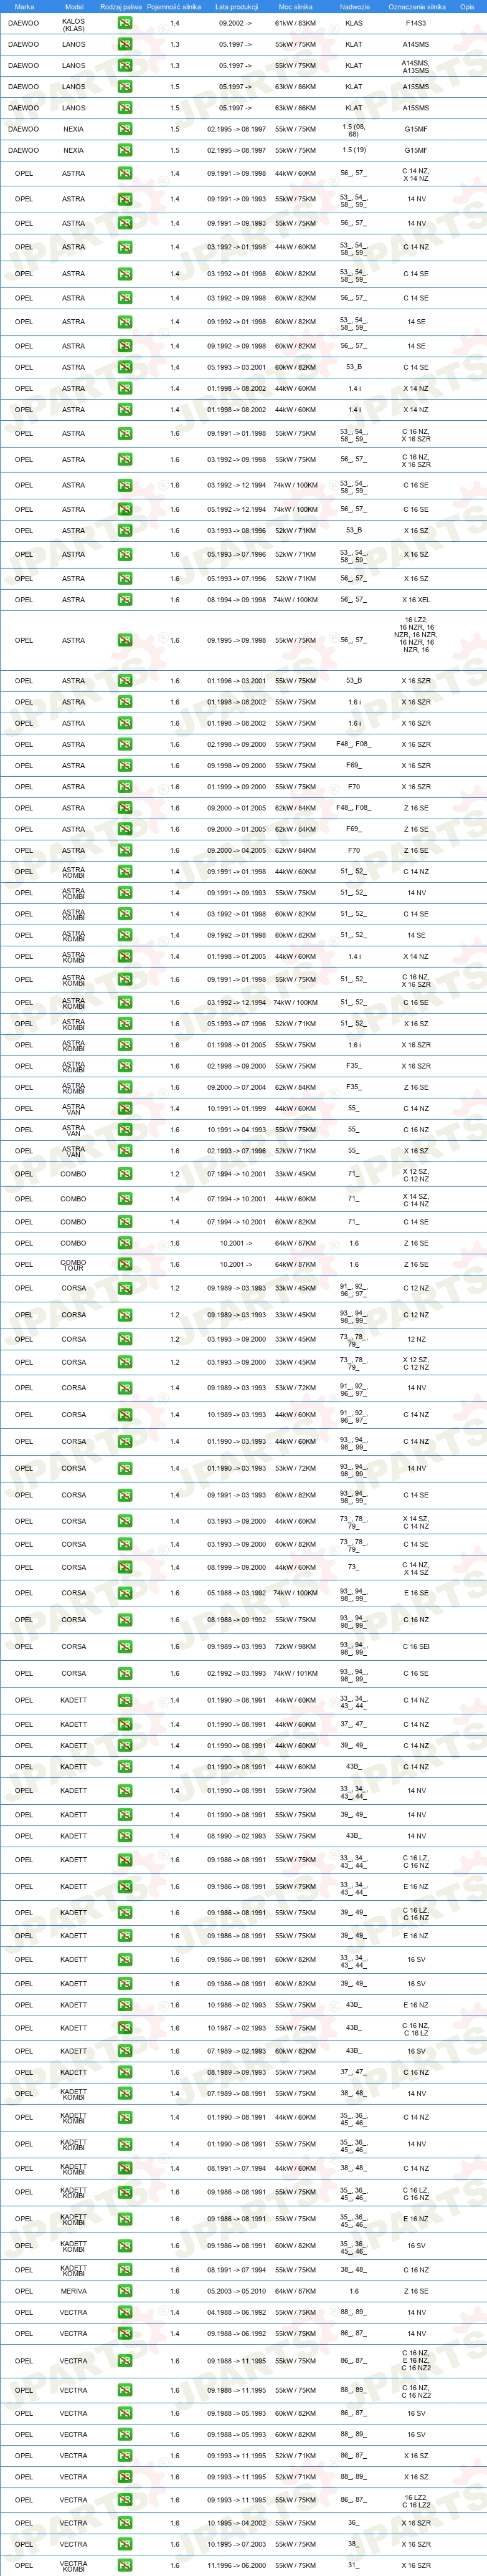The width and height of the screenshot is (487, 2576).
Task: Click the KLAS body cell in KALOS row
Action: pyautogui.click(x=354, y=23)
